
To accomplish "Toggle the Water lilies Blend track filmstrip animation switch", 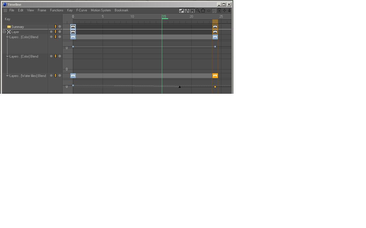I will (55, 76).
